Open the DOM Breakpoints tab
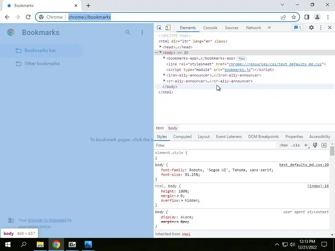 [x=263, y=137]
